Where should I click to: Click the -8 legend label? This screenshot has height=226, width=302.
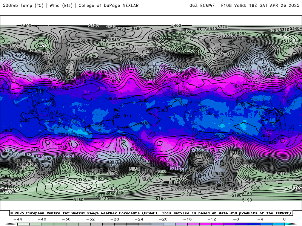pyautogui.click(x=236, y=219)
